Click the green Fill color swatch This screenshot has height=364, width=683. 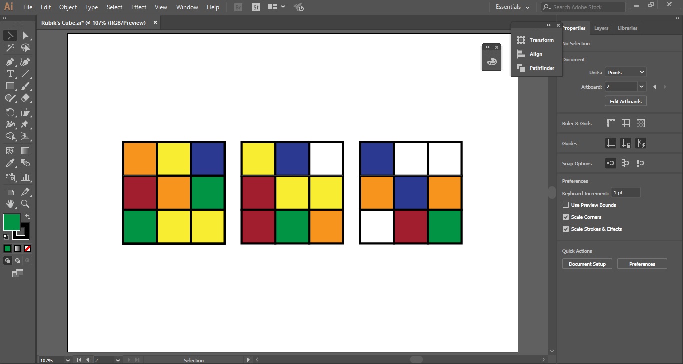pyautogui.click(x=11, y=222)
